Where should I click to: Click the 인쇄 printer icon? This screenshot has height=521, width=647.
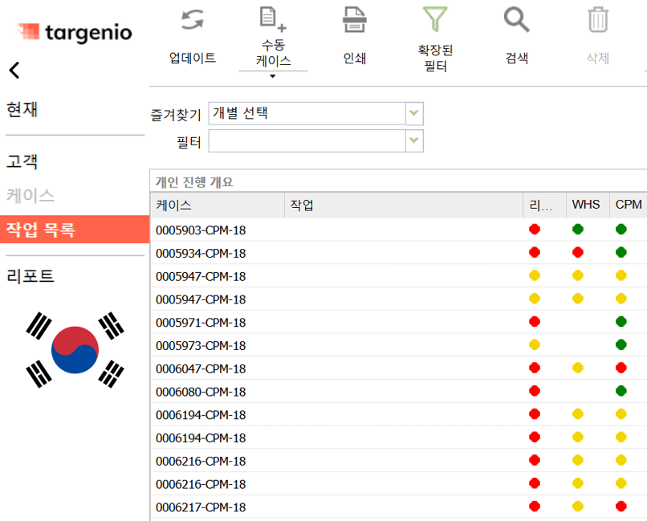354,19
